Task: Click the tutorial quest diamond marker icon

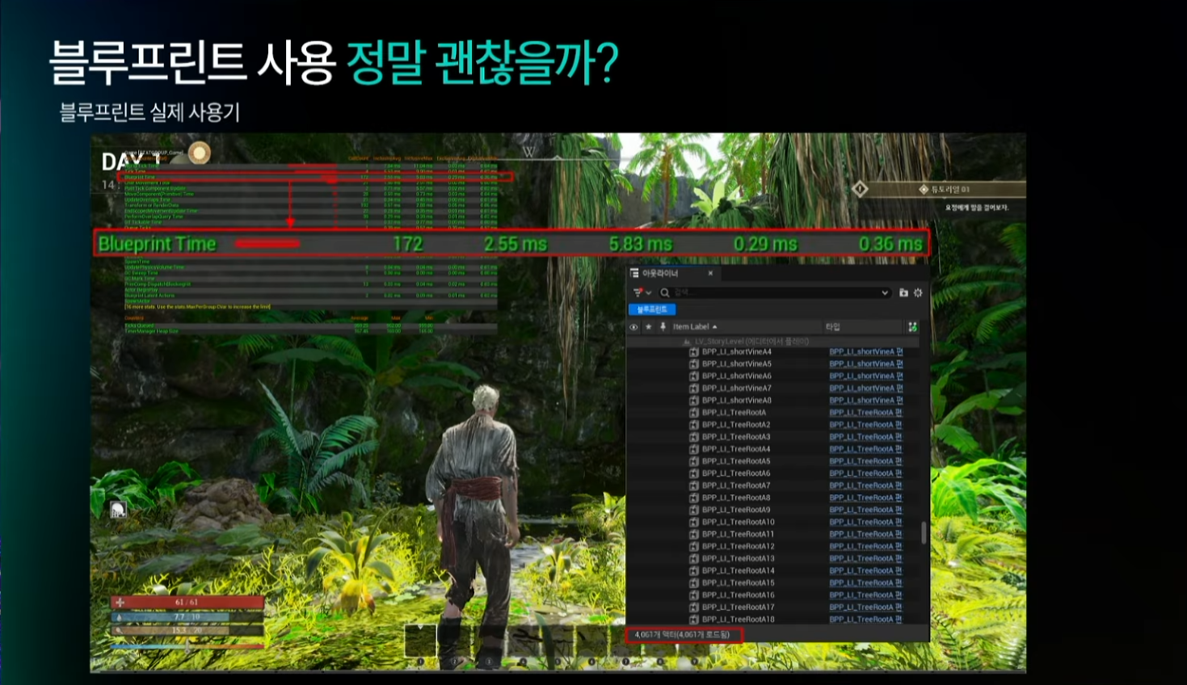Action: (x=860, y=189)
